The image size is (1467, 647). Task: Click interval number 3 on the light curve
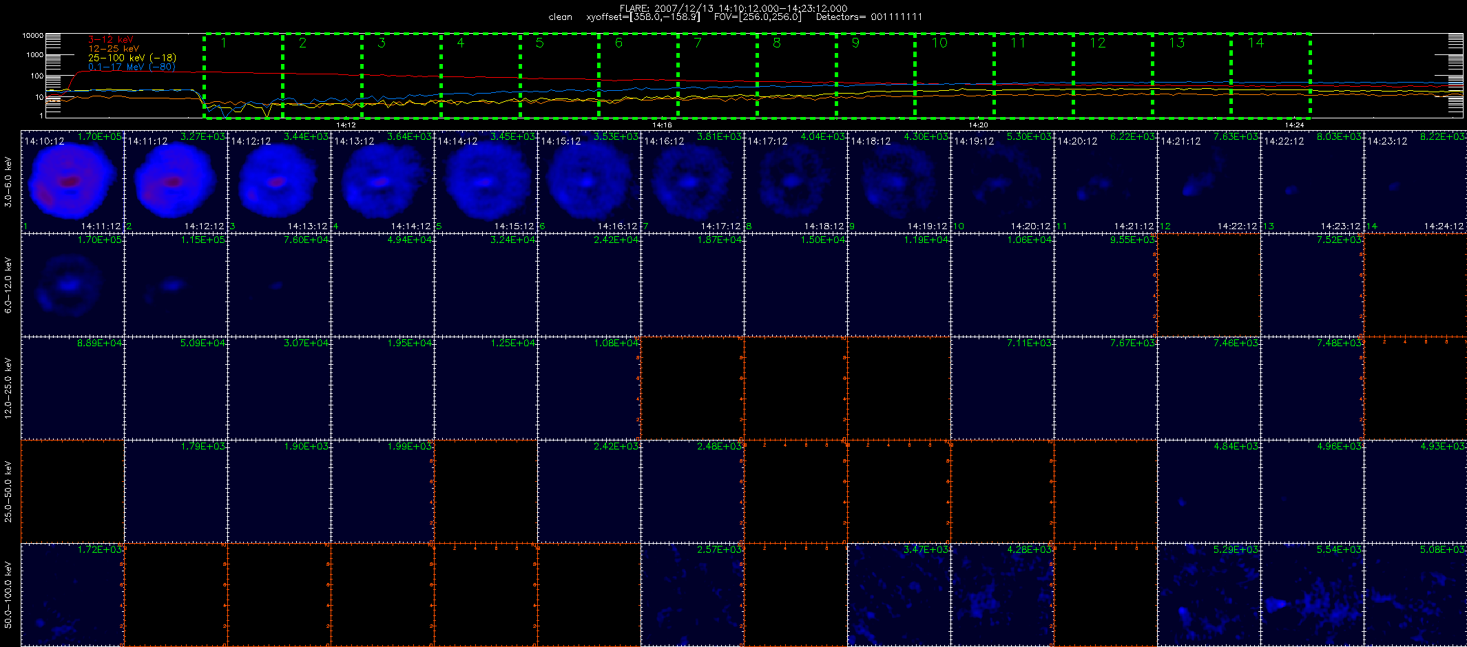point(382,43)
